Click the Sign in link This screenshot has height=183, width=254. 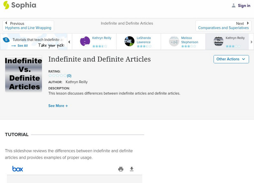coord(244,5)
